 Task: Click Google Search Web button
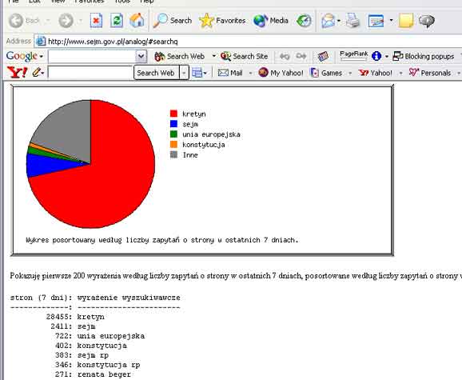click(180, 56)
